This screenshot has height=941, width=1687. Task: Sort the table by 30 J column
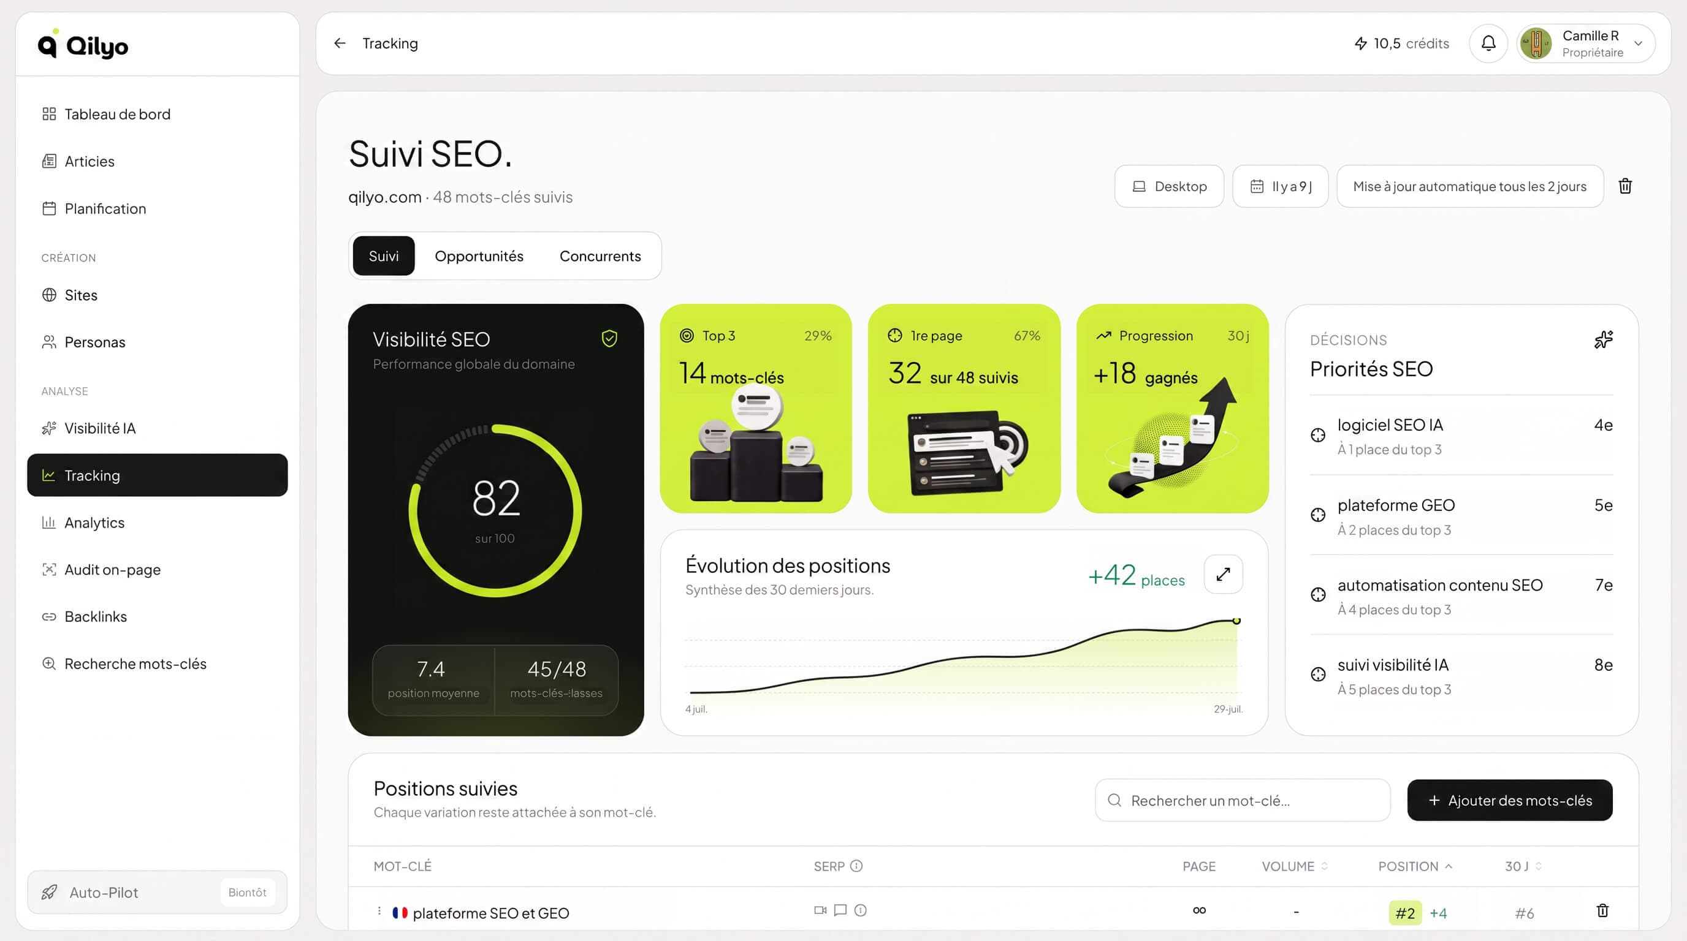(1523, 866)
